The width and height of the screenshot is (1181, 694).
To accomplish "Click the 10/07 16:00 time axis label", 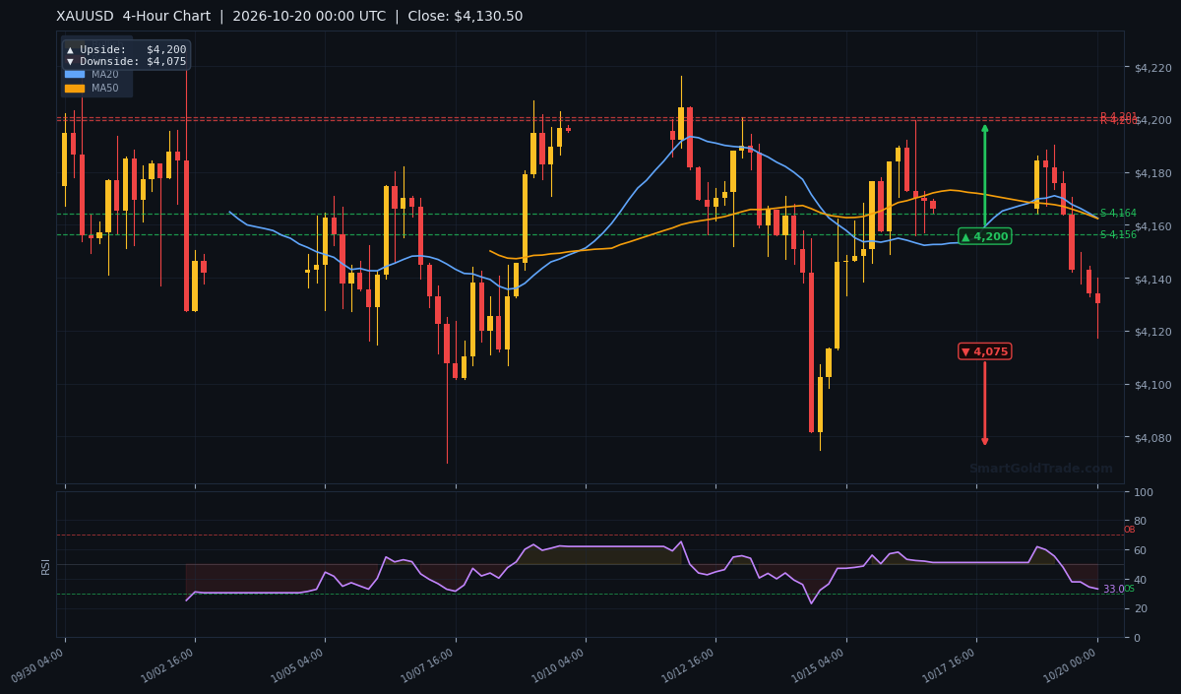I will coord(427,665).
